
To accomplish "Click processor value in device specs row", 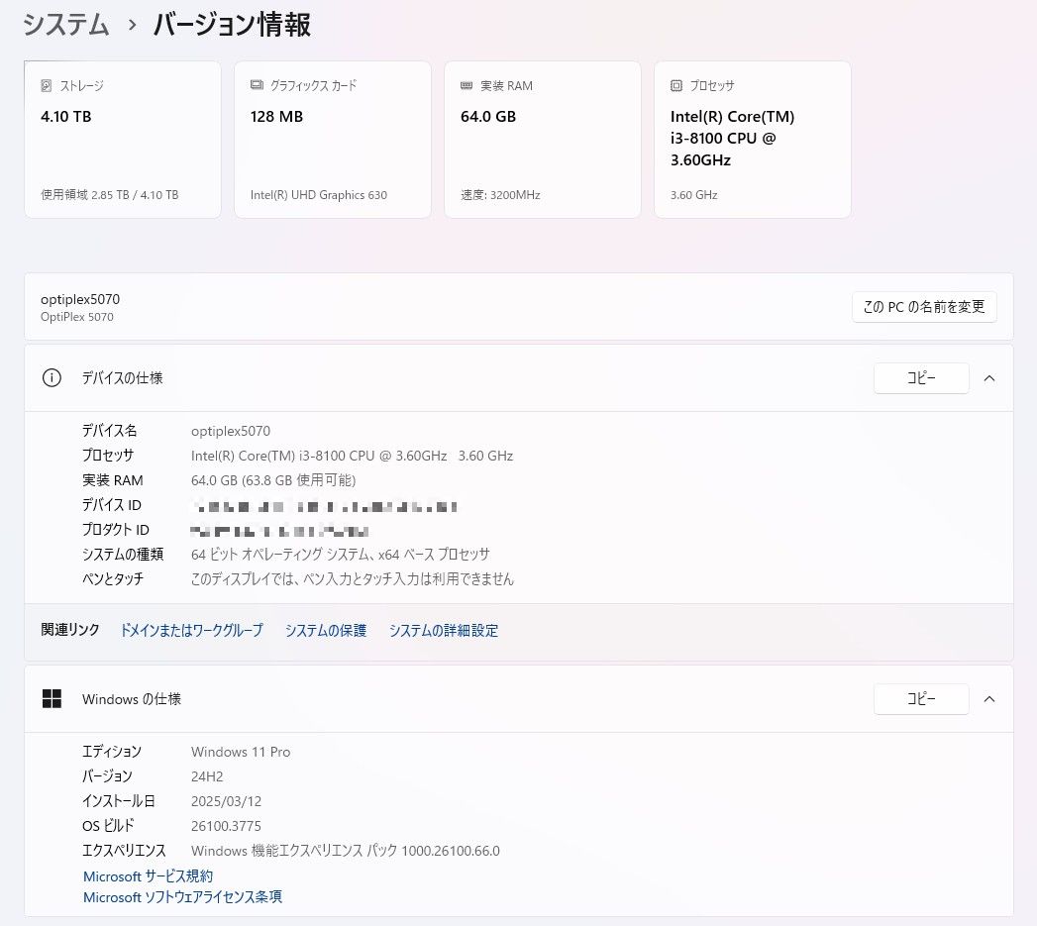I will (x=352, y=456).
